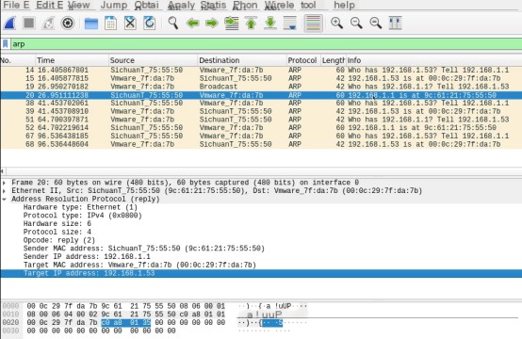Screen dimensions: 522x339
Task: Restart the current capture
Action: [48, 24]
